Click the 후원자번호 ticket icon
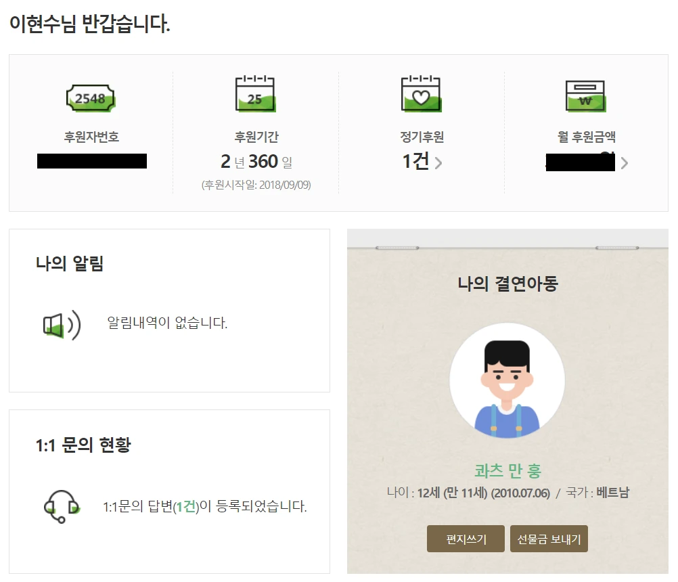The image size is (678, 582). click(x=90, y=96)
